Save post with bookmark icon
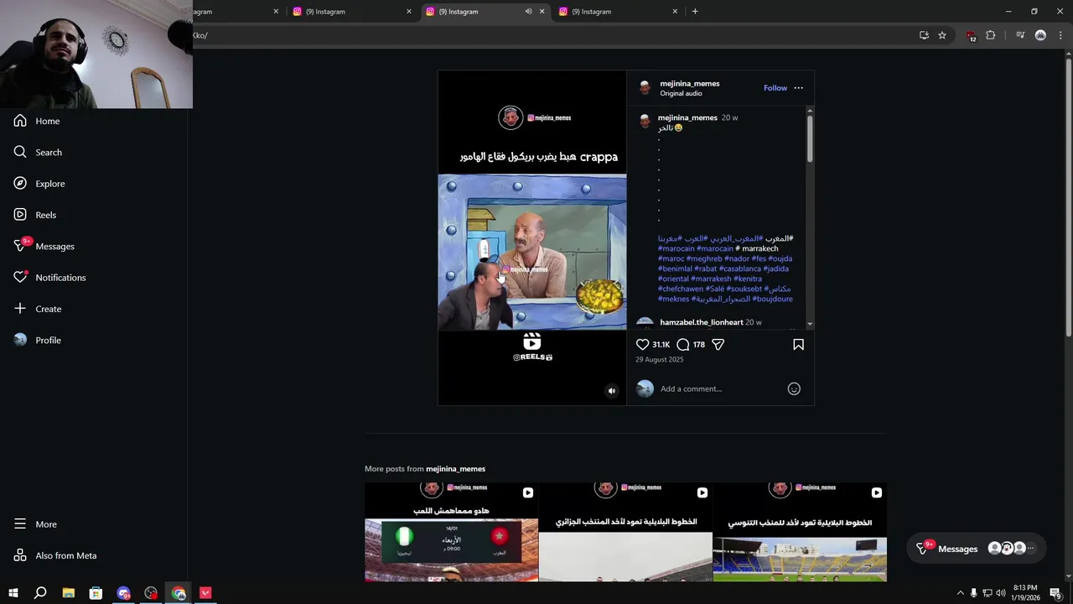This screenshot has width=1073, height=604. click(798, 345)
